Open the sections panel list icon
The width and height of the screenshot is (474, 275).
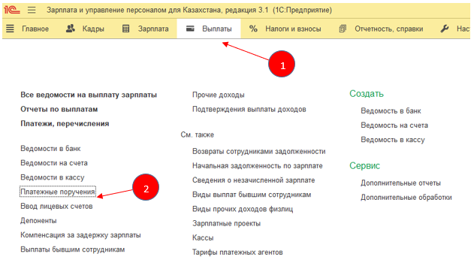tap(10, 29)
